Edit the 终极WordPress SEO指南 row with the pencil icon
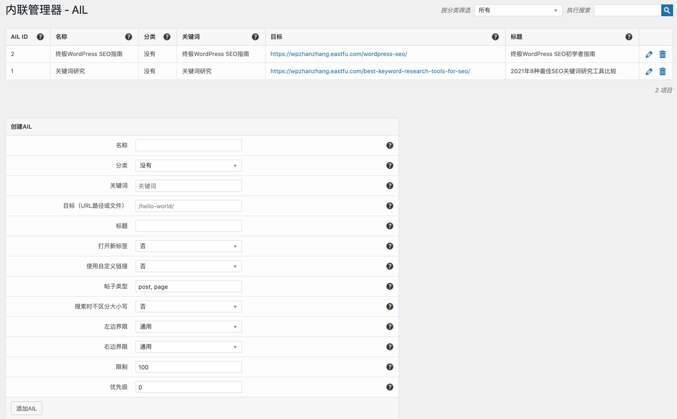Screen dimensions: 677x419 649,54
